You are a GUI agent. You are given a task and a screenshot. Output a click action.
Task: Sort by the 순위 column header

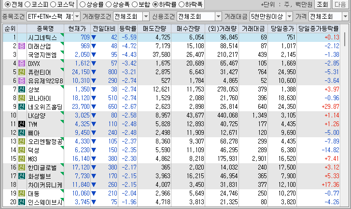[x=10, y=28]
